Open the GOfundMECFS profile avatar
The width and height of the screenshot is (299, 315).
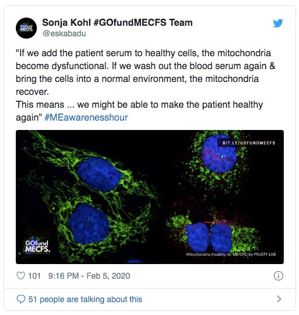(x=26, y=28)
